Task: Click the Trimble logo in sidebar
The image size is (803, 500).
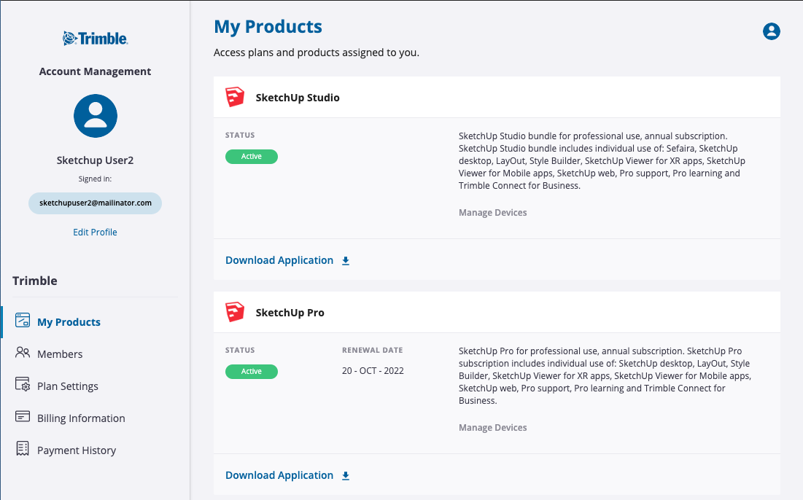Action: tap(96, 39)
